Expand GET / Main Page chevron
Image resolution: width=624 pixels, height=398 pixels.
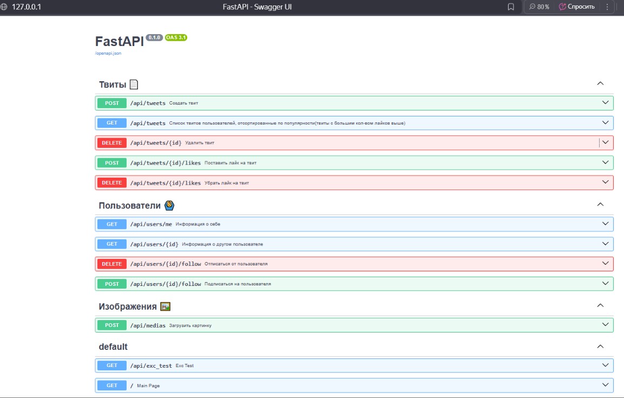pyautogui.click(x=605, y=385)
